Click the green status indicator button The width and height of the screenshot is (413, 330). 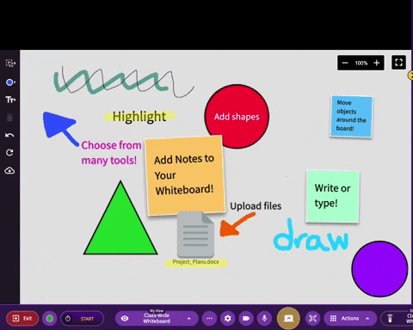tap(50, 318)
